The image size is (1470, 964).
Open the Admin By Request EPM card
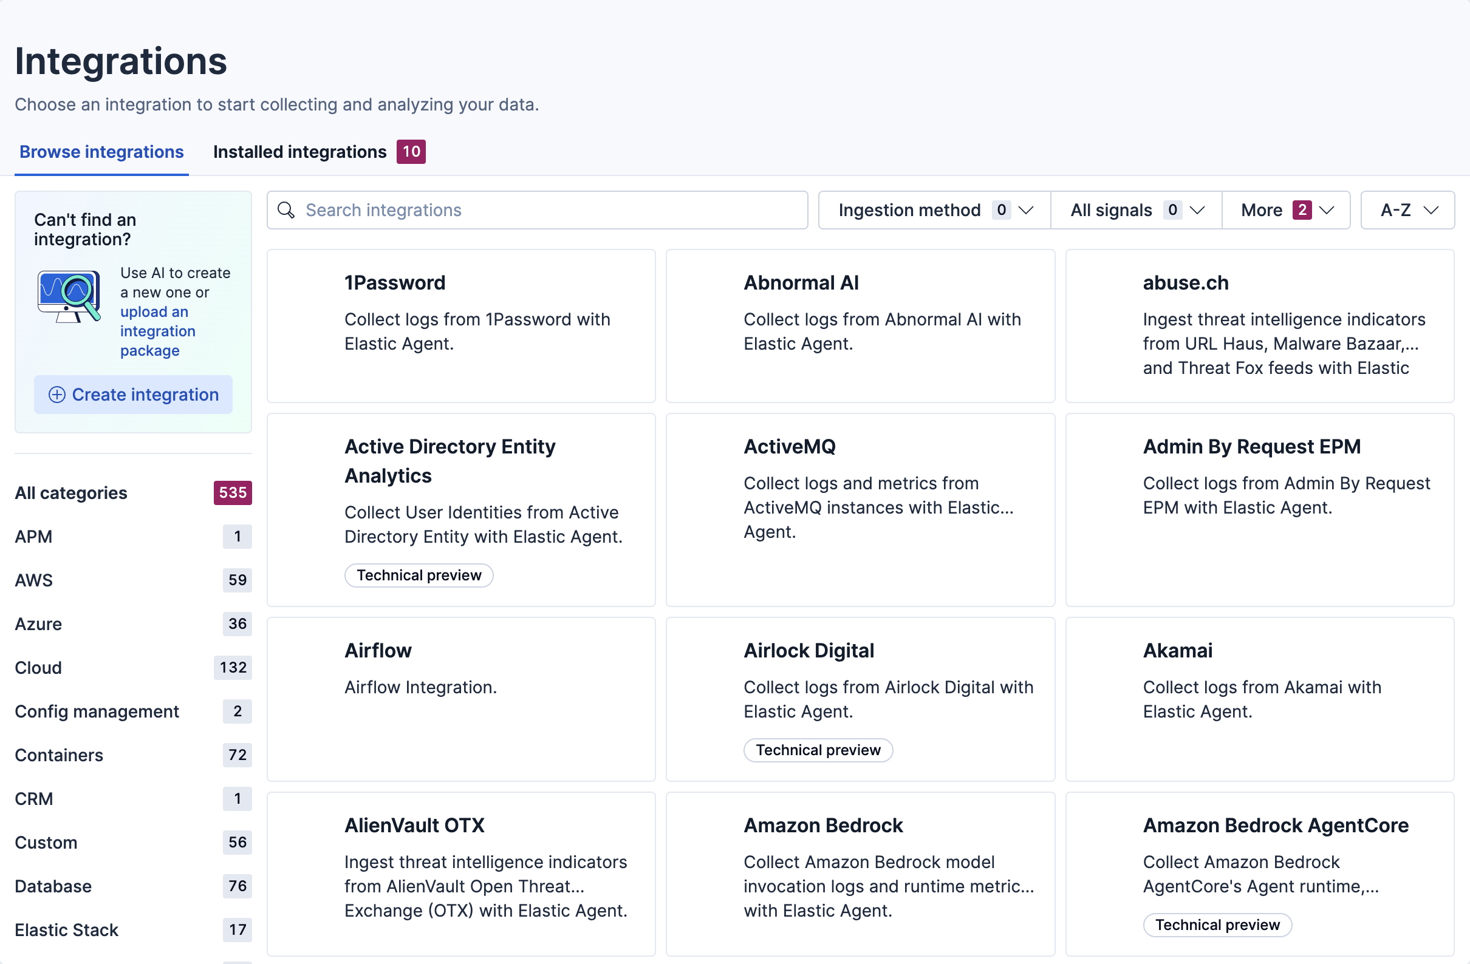click(x=1260, y=510)
